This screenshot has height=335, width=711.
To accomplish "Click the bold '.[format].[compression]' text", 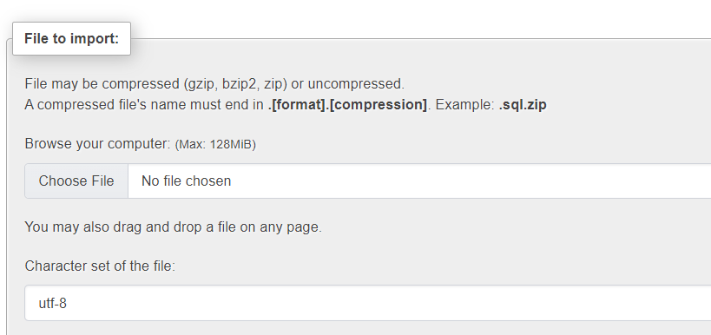I will tap(347, 105).
